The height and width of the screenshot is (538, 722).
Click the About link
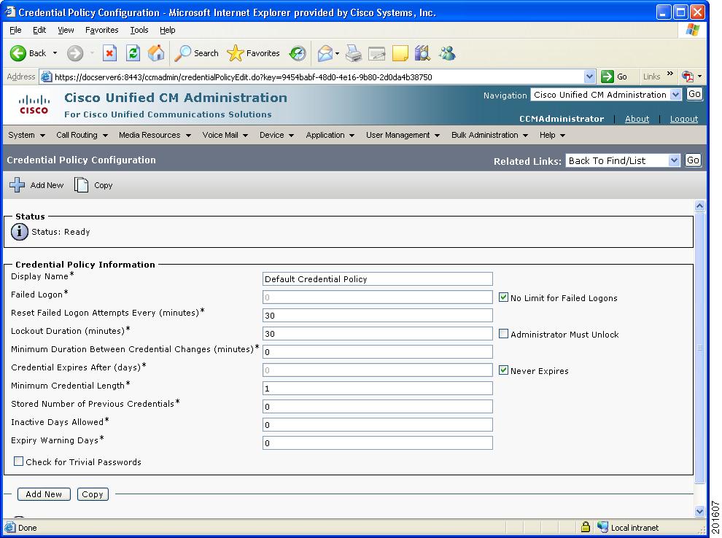pyautogui.click(x=637, y=119)
